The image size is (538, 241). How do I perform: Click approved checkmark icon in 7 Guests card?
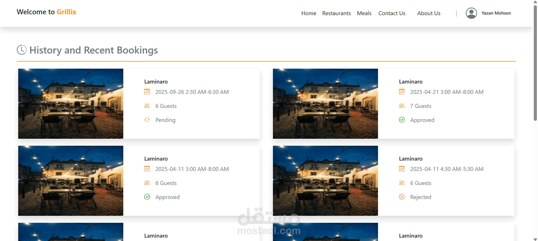click(x=402, y=120)
